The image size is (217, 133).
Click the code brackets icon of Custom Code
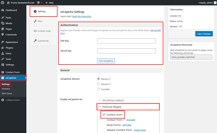[35, 31]
